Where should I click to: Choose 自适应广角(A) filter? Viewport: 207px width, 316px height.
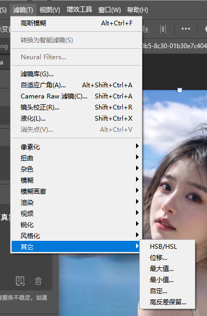[x=77, y=85]
